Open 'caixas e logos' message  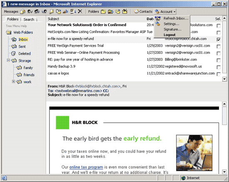tap(58, 73)
